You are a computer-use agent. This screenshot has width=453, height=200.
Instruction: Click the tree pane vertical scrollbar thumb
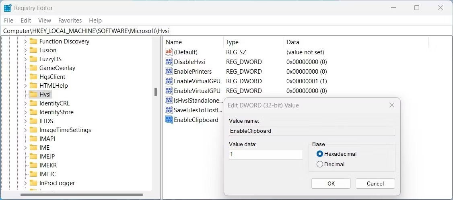[x=155, y=92]
